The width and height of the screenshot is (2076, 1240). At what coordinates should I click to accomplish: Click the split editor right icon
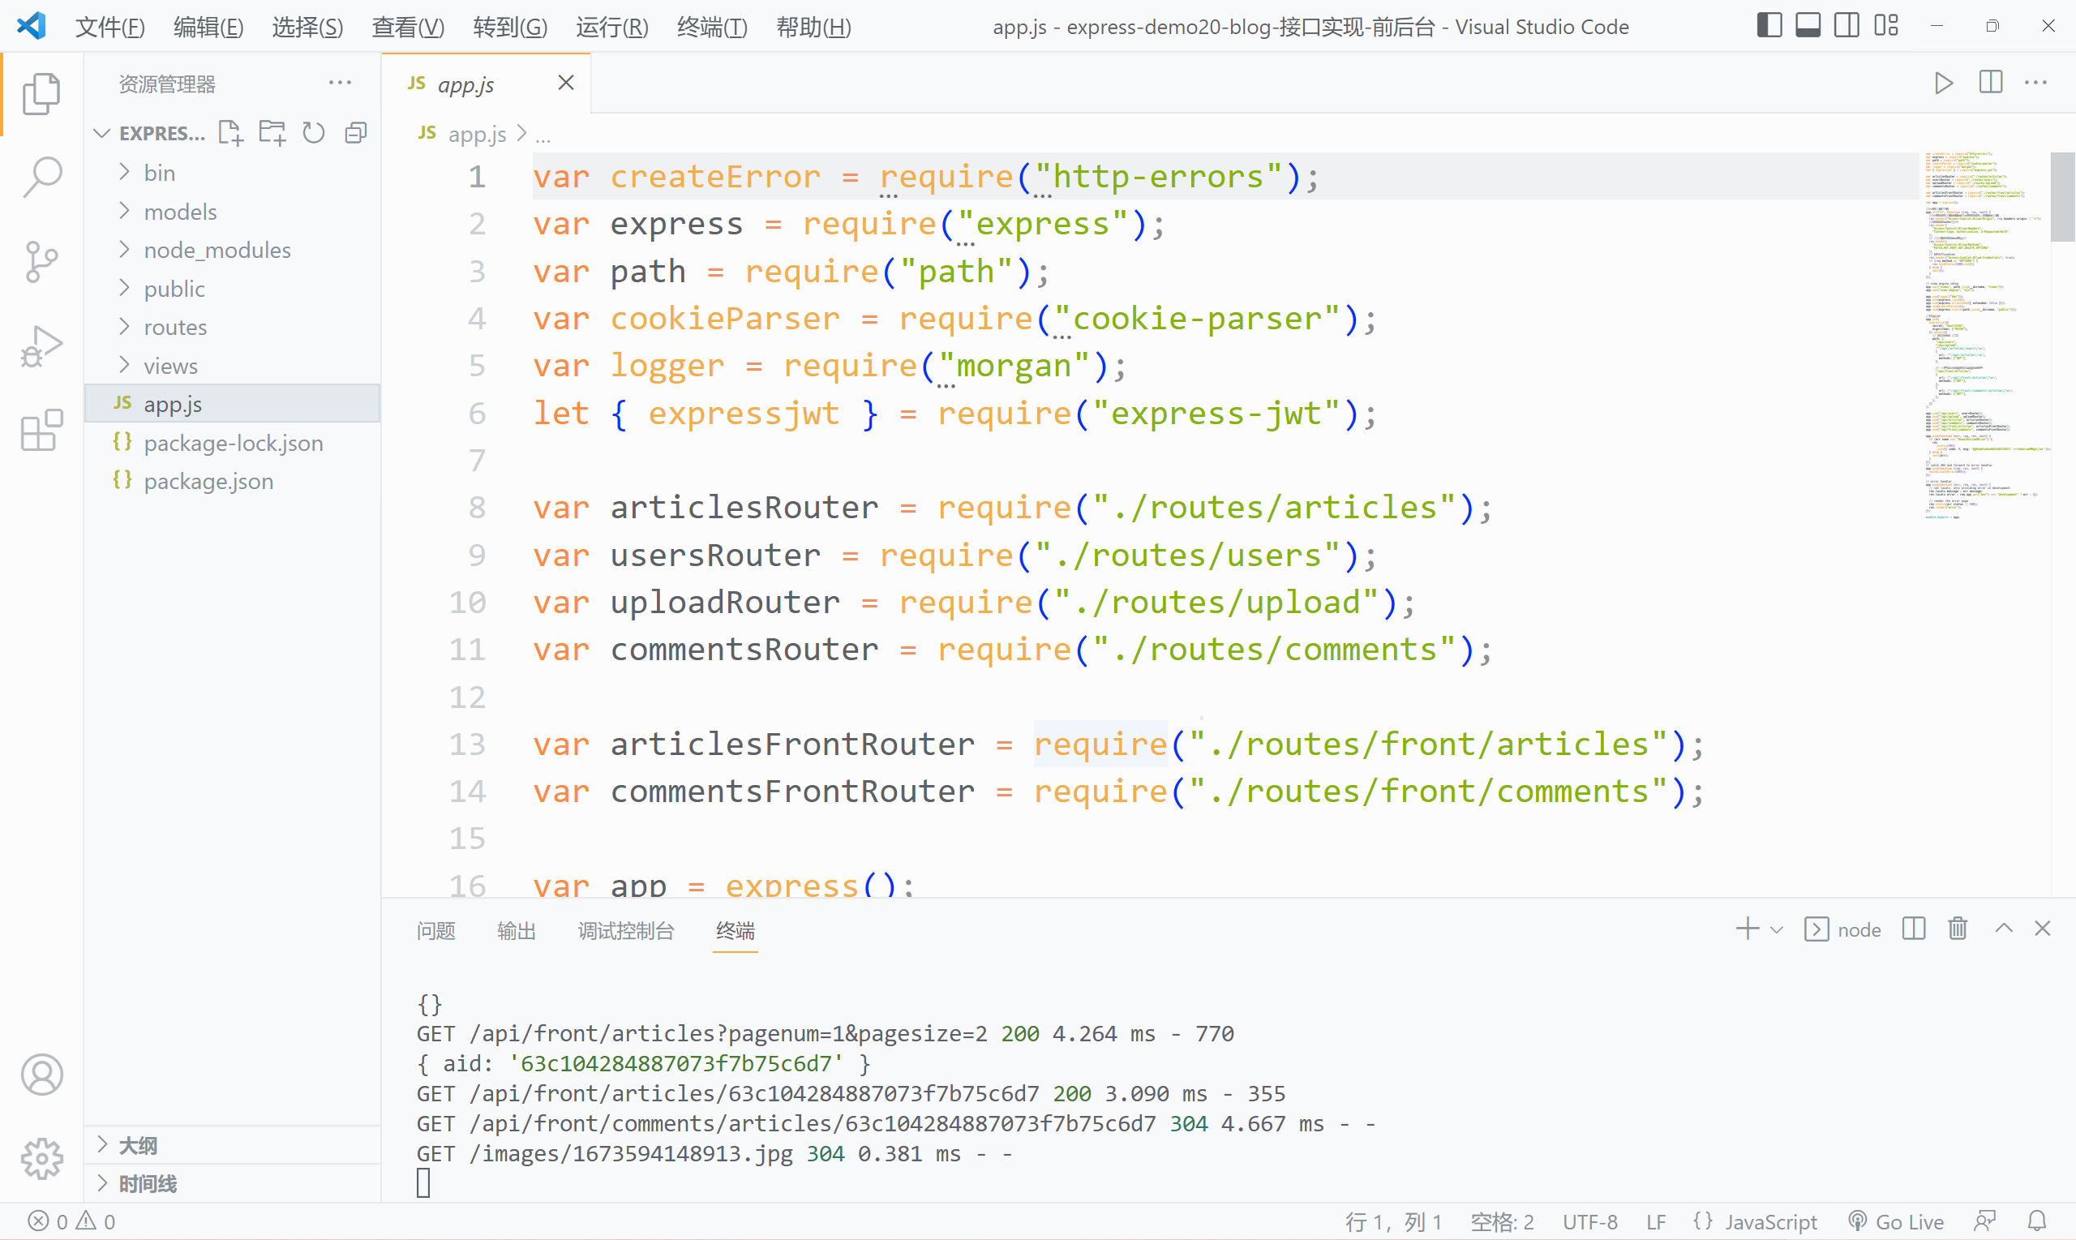tap(1991, 83)
